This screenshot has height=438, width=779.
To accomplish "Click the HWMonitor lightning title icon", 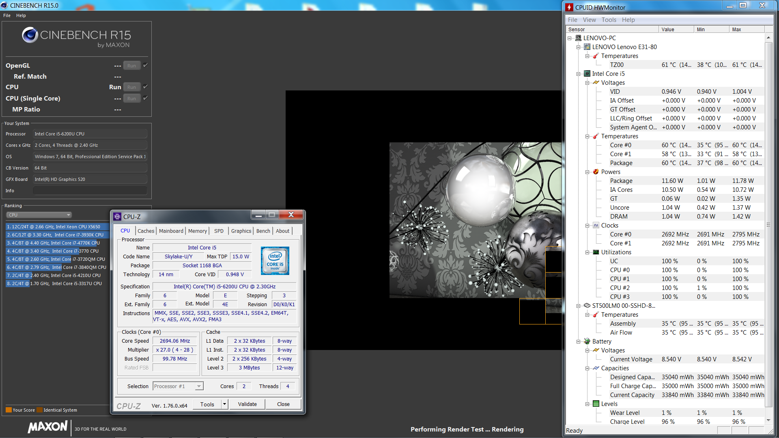I will coord(570,7).
